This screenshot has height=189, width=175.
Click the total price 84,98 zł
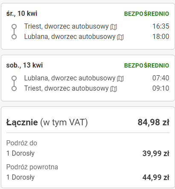153,122
